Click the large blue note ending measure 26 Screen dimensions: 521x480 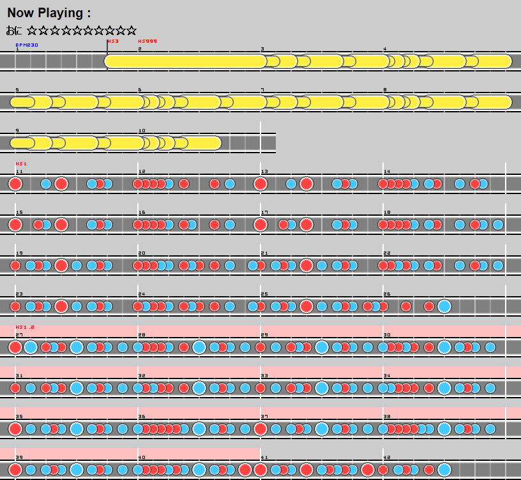(444, 306)
